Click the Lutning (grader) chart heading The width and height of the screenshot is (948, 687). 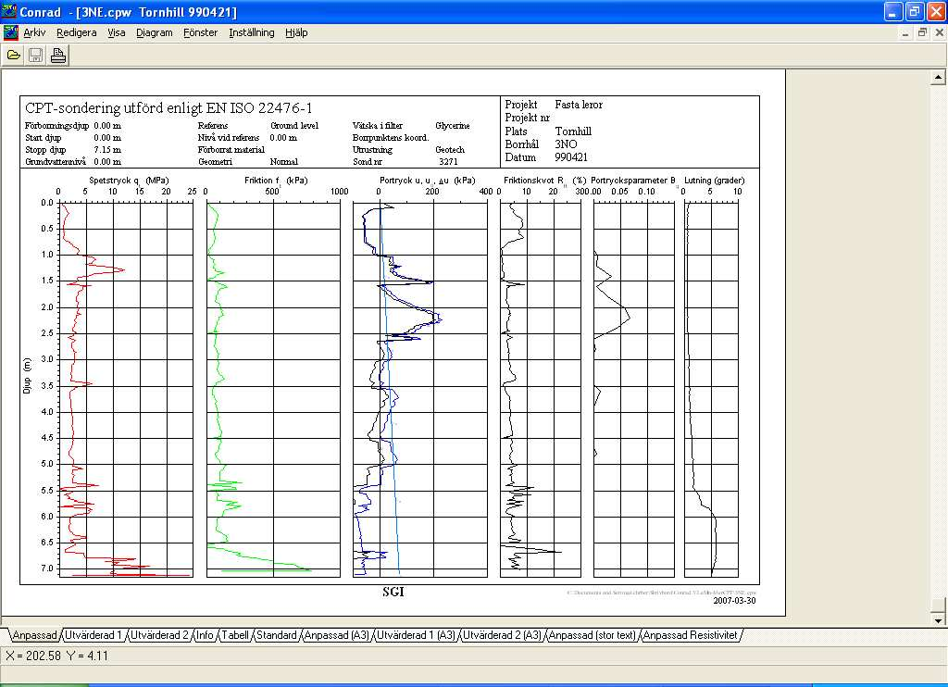coord(714,181)
